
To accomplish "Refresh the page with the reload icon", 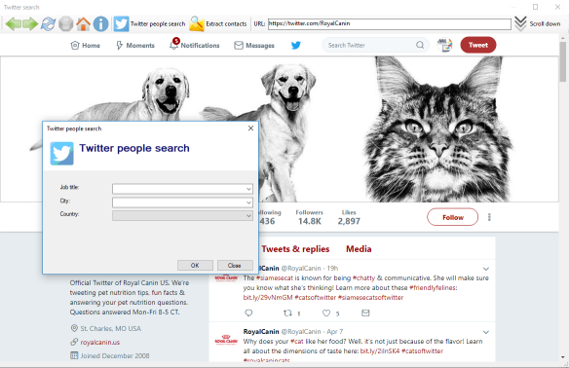I will 48,24.
